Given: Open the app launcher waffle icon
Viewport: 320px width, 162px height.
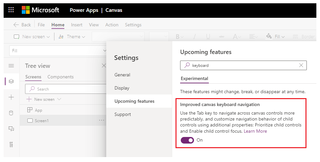Looking at the screenshot, I should coord(11,10).
